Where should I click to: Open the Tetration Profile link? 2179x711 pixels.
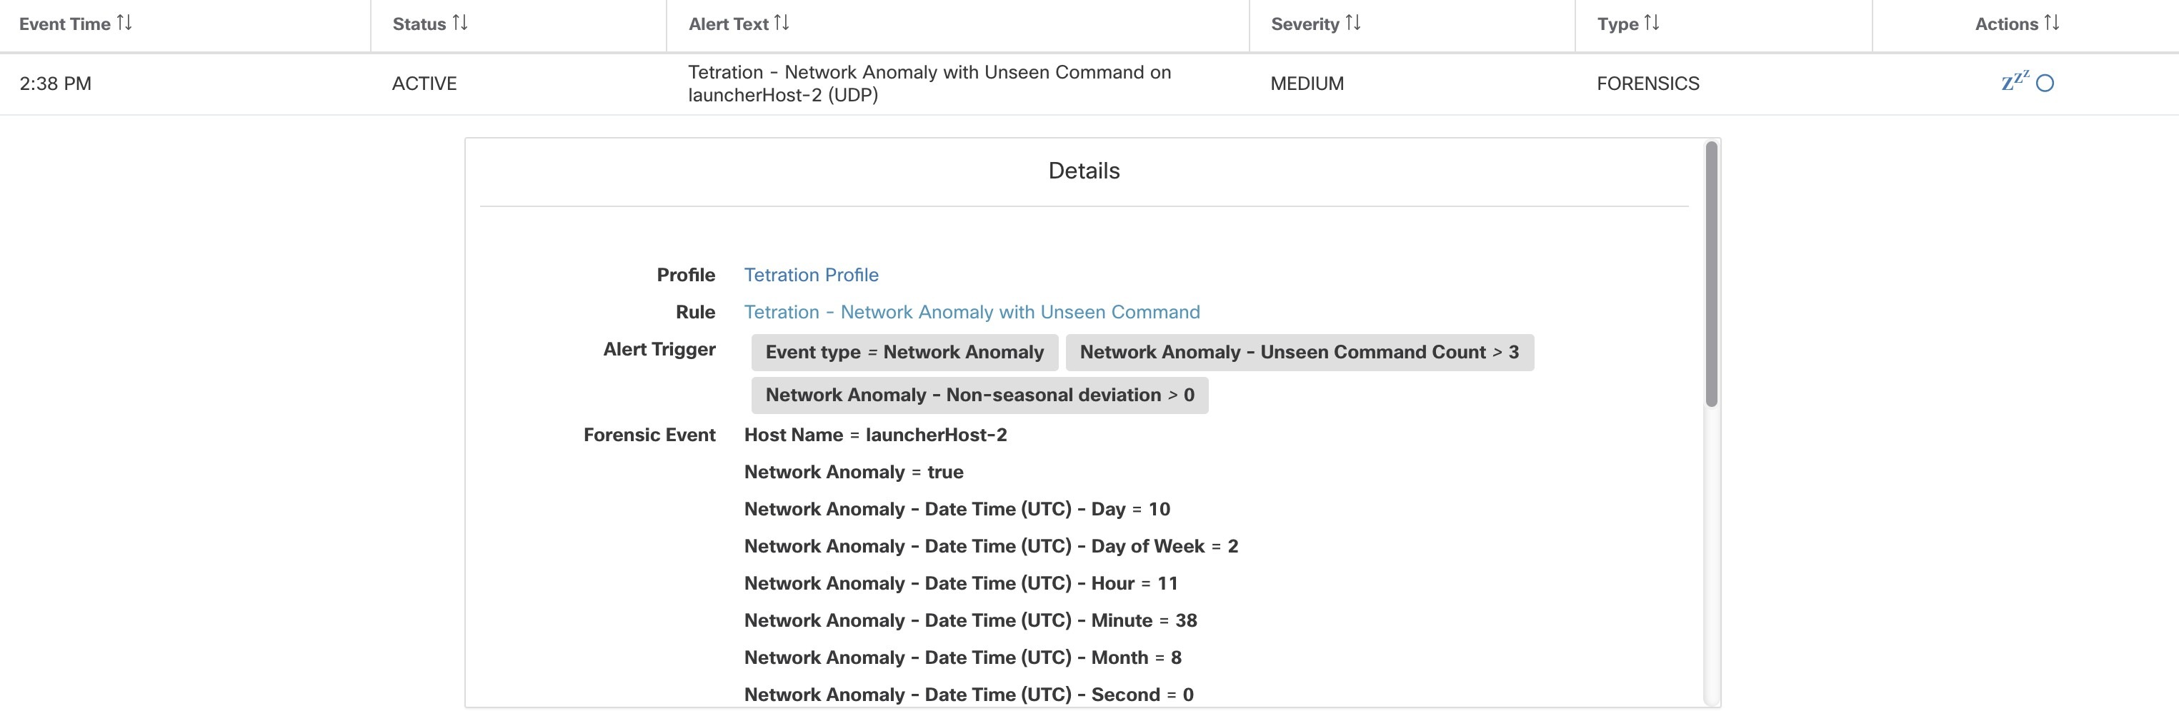point(810,275)
